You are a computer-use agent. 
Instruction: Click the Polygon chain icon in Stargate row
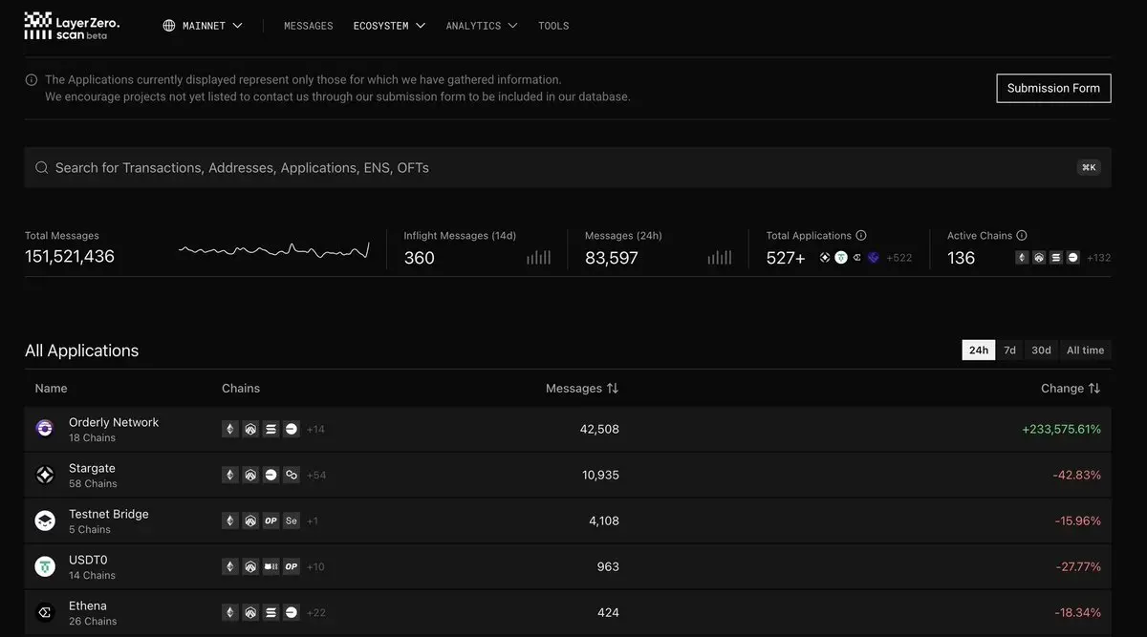292,475
